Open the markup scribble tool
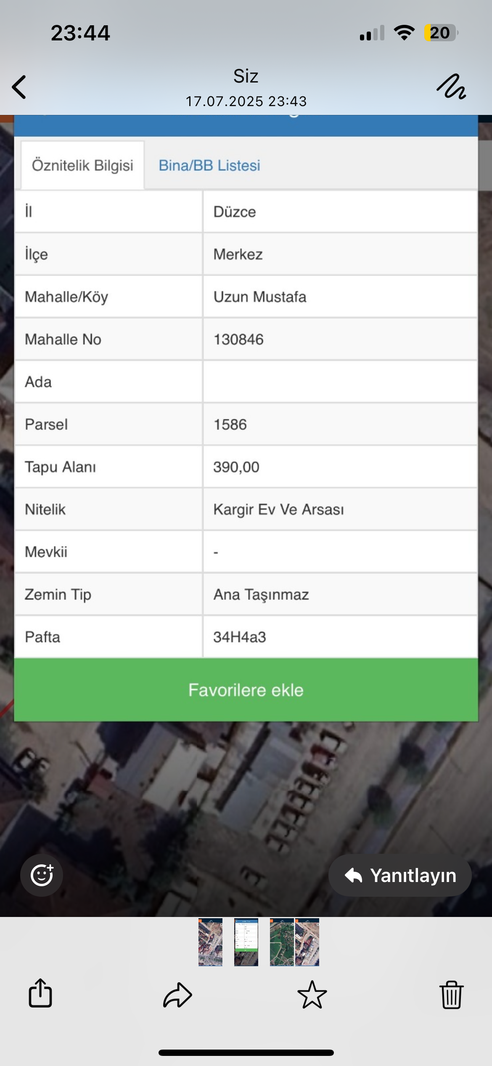This screenshot has height=1066, width=492. [x=451, y=87]
